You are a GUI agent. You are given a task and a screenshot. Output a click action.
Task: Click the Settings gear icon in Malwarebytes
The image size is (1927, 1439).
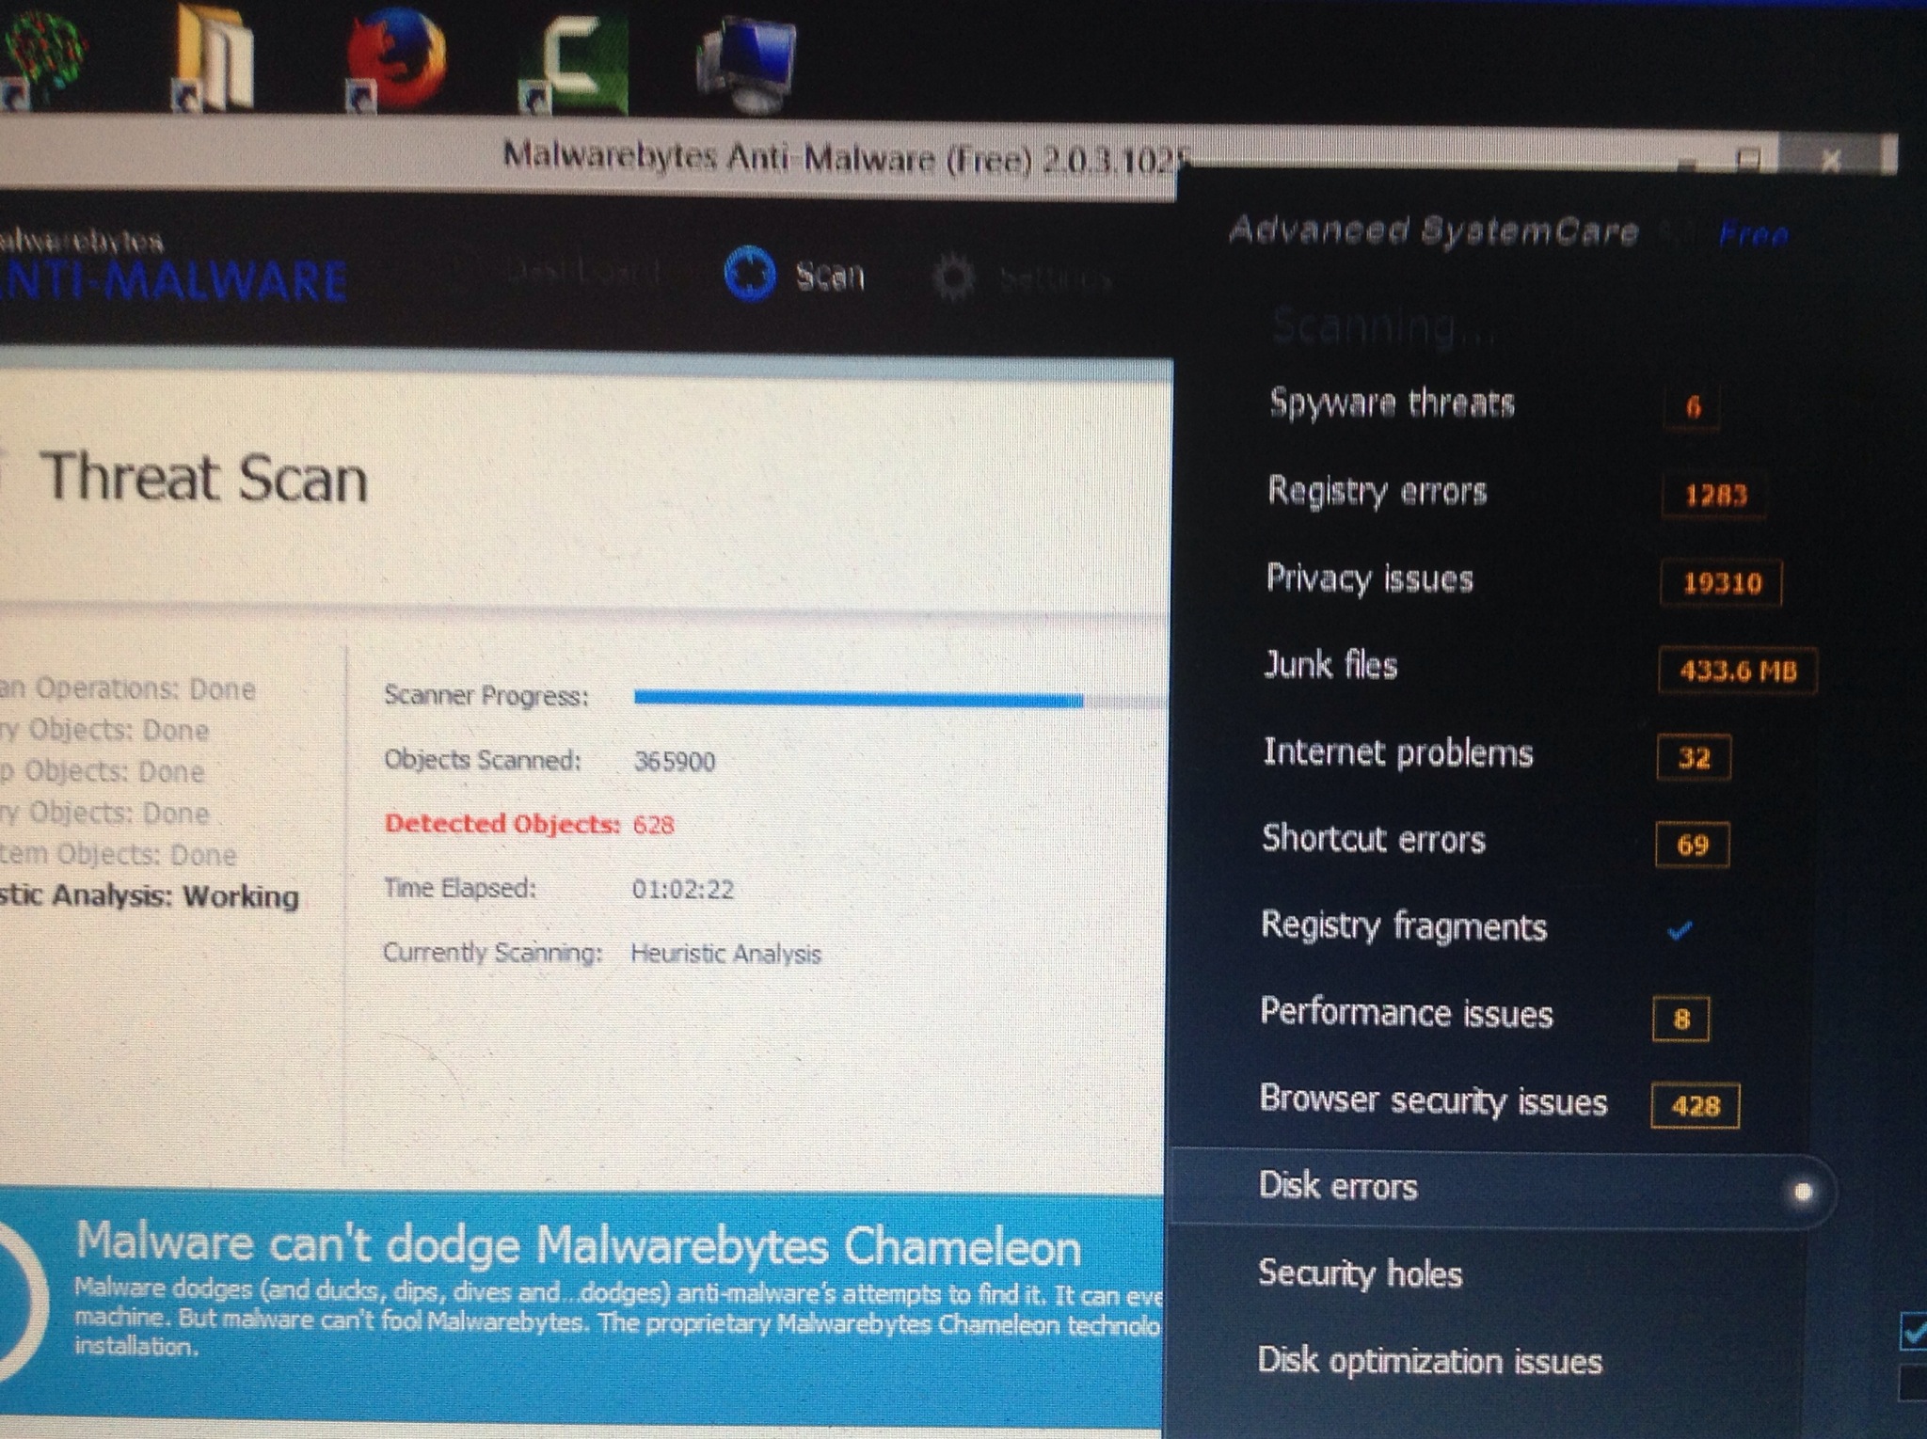pos(954,277)
